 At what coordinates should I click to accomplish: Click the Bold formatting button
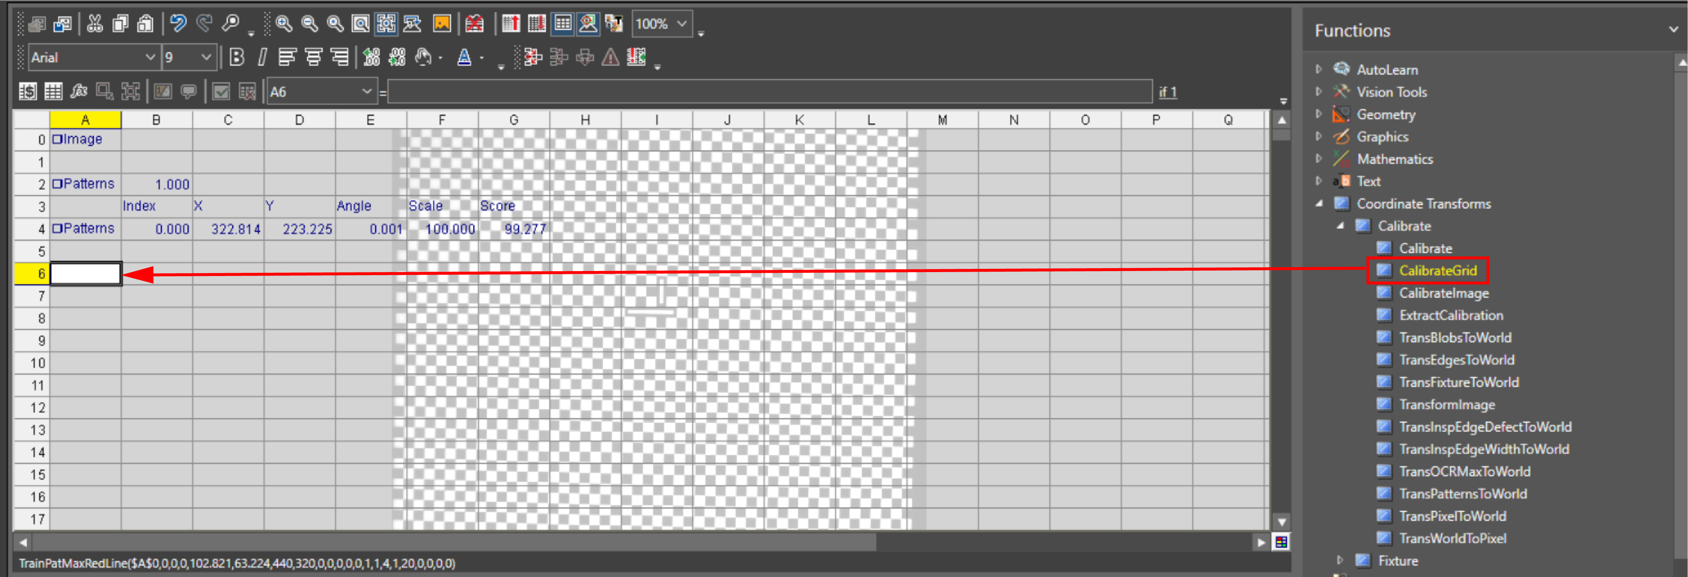point(237,57)
